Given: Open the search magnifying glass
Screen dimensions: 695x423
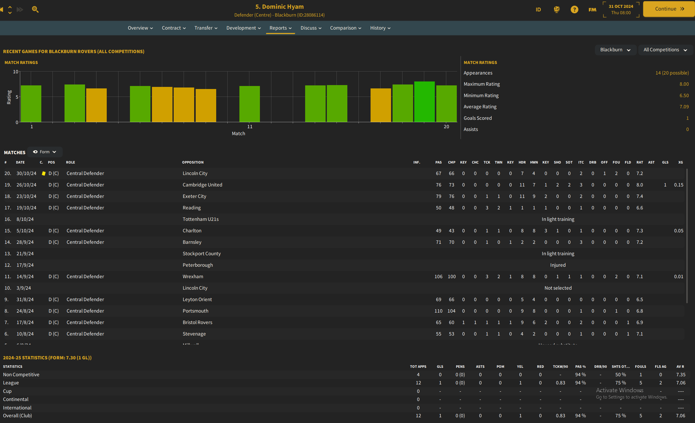Looking at the screenshot, I should [x=35, y=9].
